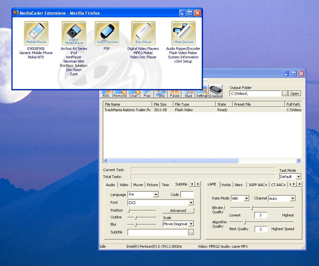Expand the subtitle Language dropdown
The image size is (319, 266).
156,195
